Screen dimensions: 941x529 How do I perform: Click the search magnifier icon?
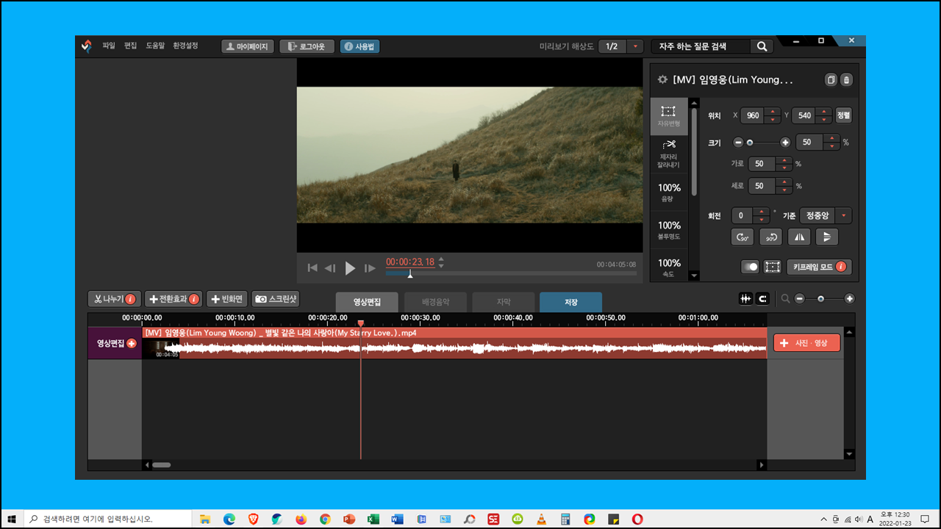(762, 46)
